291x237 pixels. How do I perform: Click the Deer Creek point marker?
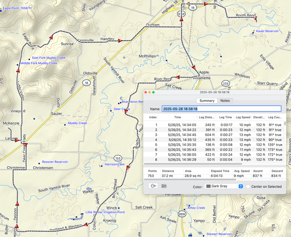point(111,111)
